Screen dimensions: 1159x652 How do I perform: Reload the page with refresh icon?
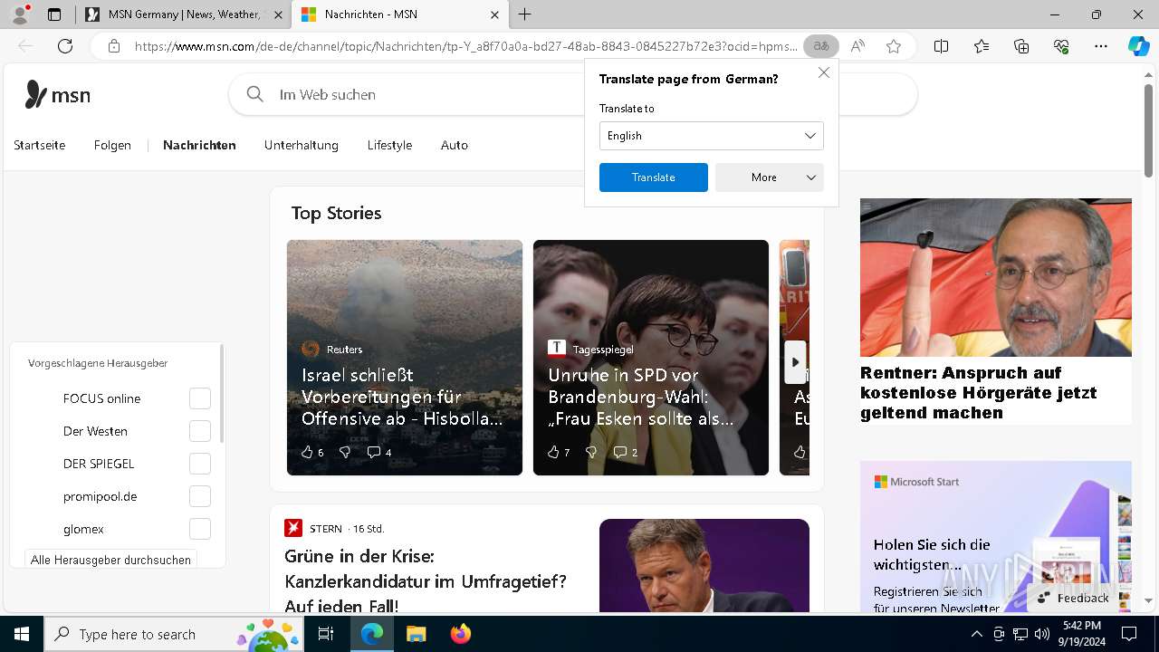coord(65,46)
